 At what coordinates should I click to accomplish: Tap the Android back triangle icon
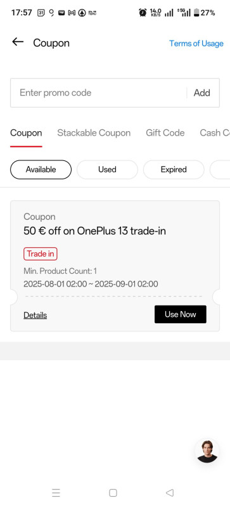170,493
